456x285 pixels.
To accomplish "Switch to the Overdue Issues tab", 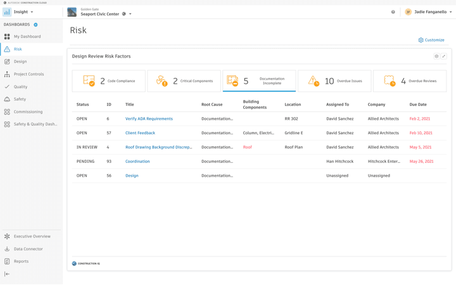I will point(334,81).
